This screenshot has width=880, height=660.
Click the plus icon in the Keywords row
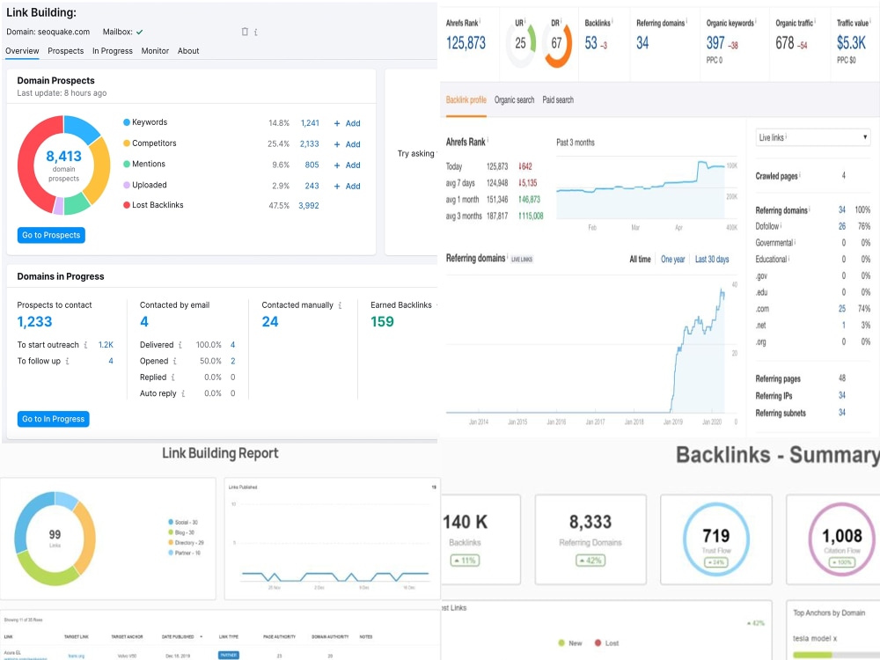[x=337, y=123]
